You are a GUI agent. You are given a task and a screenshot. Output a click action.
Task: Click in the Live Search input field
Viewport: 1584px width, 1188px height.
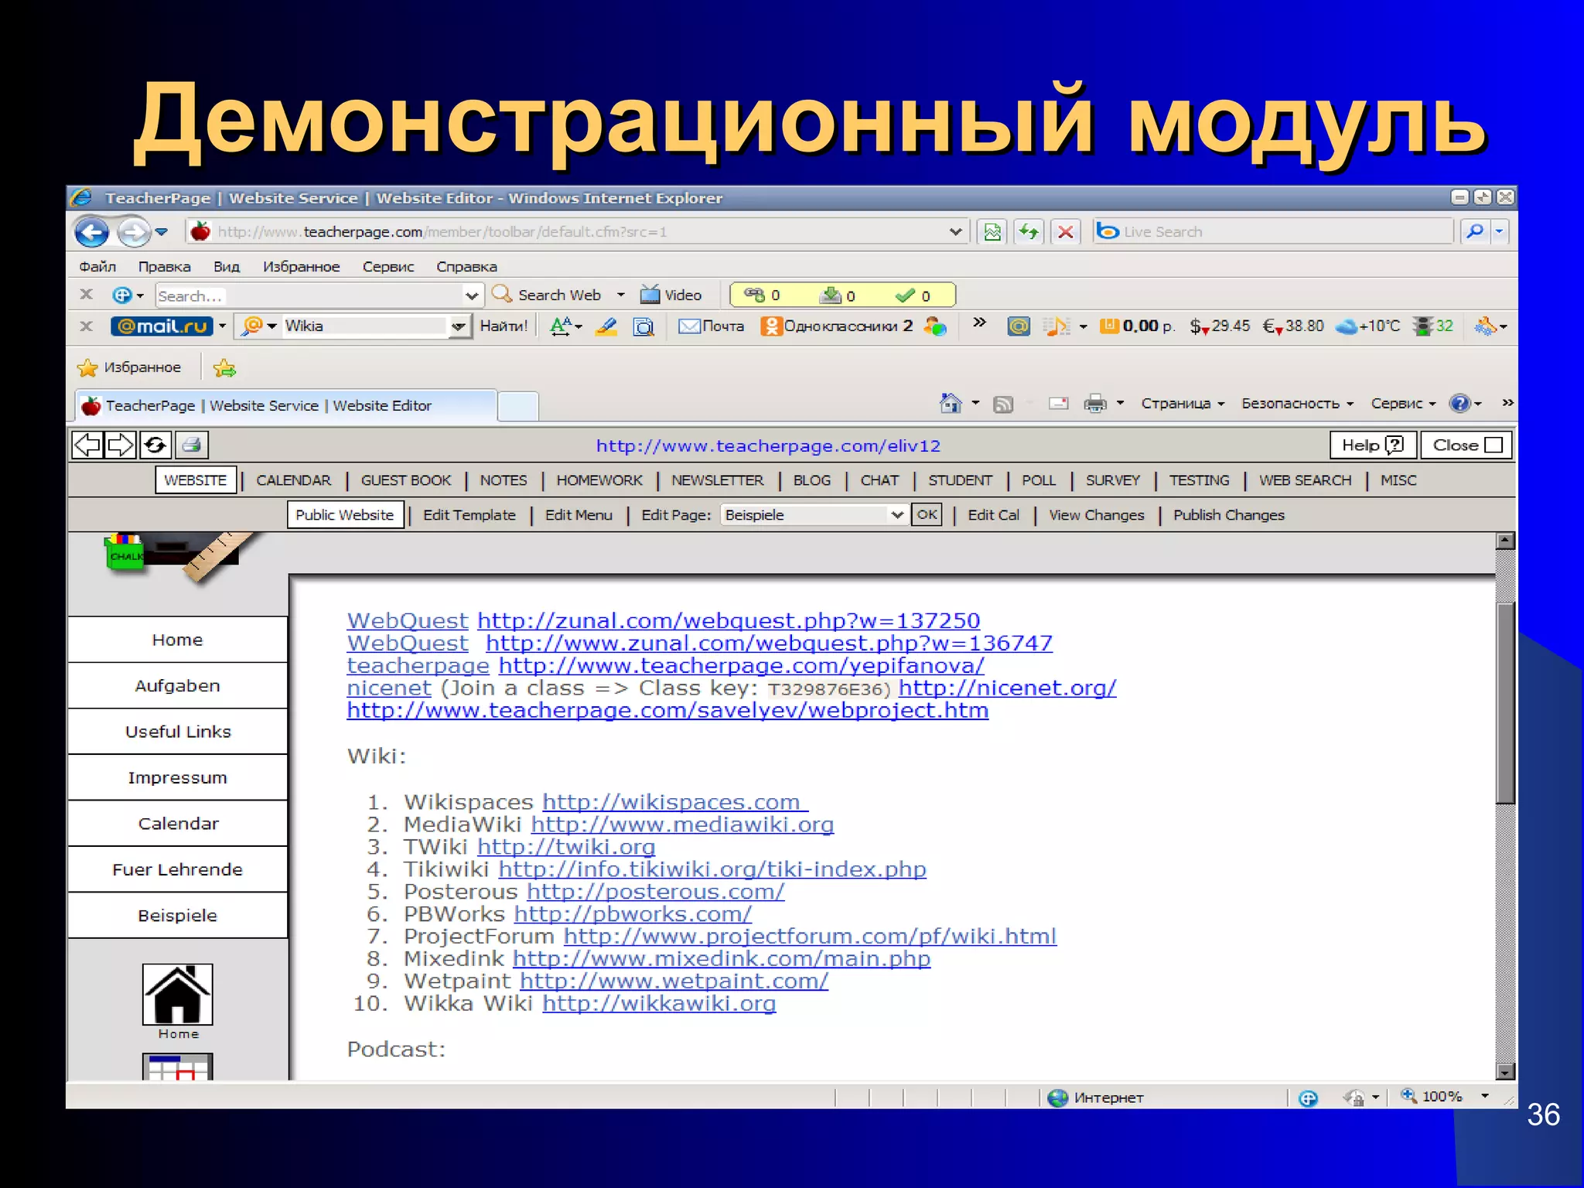(x=1272, y=231)
